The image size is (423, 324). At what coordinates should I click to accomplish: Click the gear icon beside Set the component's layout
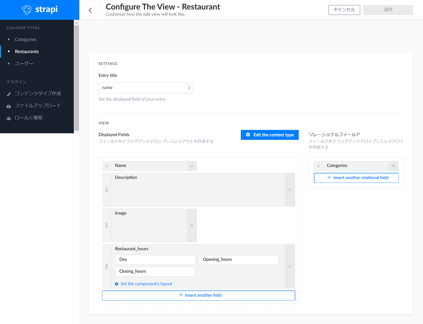coord(116,284)
